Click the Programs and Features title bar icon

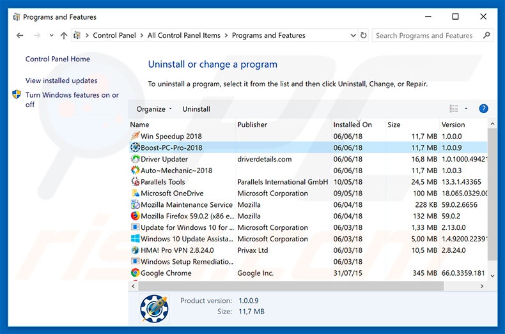17,17
